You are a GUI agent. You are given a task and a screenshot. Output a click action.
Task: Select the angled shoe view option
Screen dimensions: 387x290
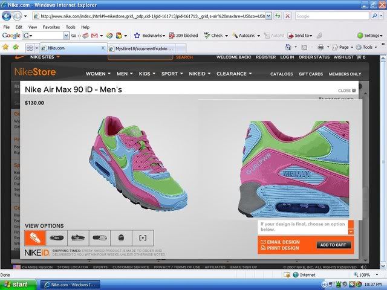35,238
